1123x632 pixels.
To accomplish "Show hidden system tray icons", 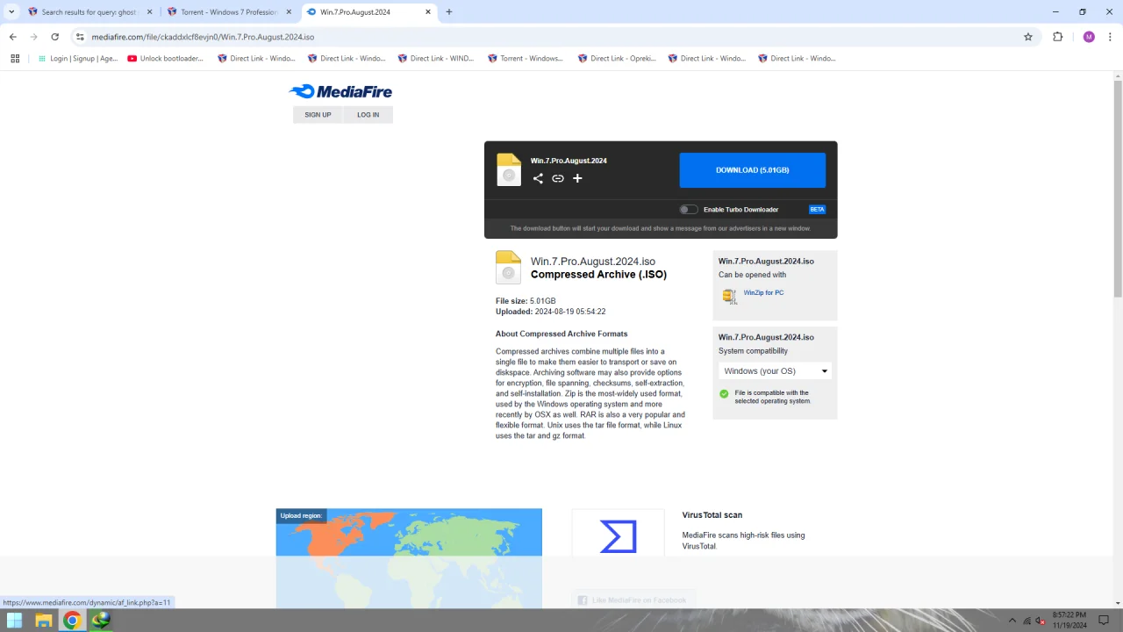I will [1012, 621].
